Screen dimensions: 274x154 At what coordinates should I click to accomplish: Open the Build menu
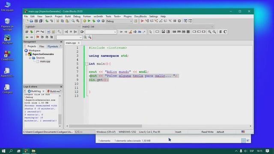coord(68,16)
